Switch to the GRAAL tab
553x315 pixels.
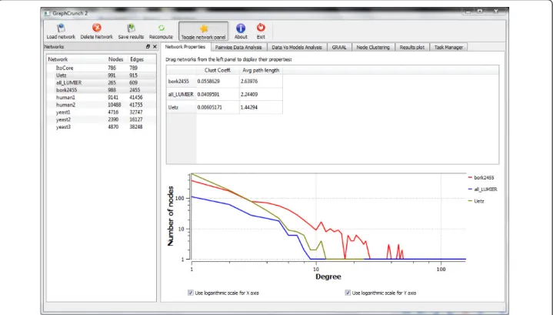[339, 47]
